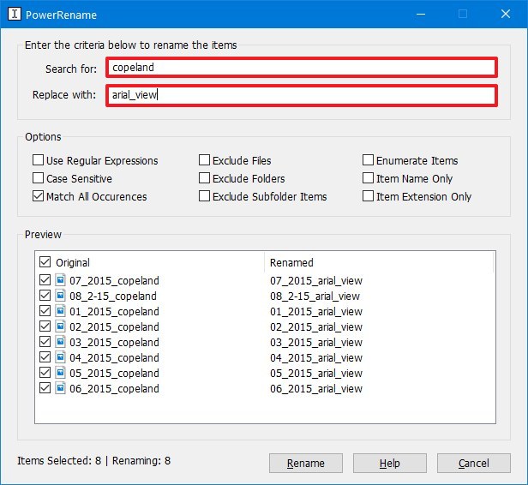Select the file name 05_2015_copeland
Viewport: 528px width, 485px height.
pos(114,374)
